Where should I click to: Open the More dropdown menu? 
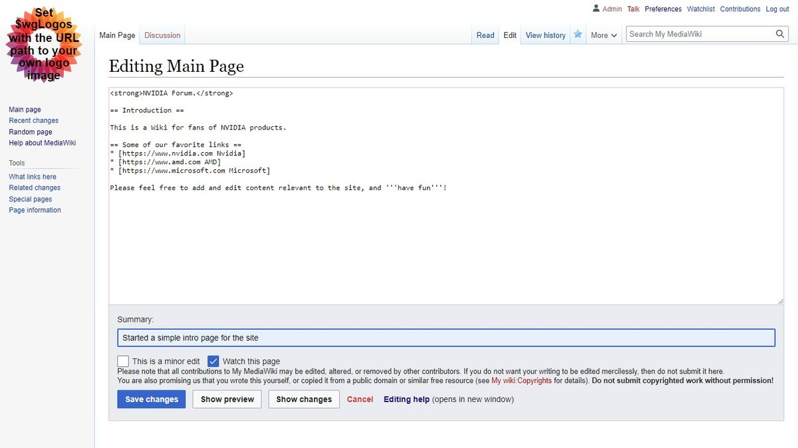click(602, 35)
